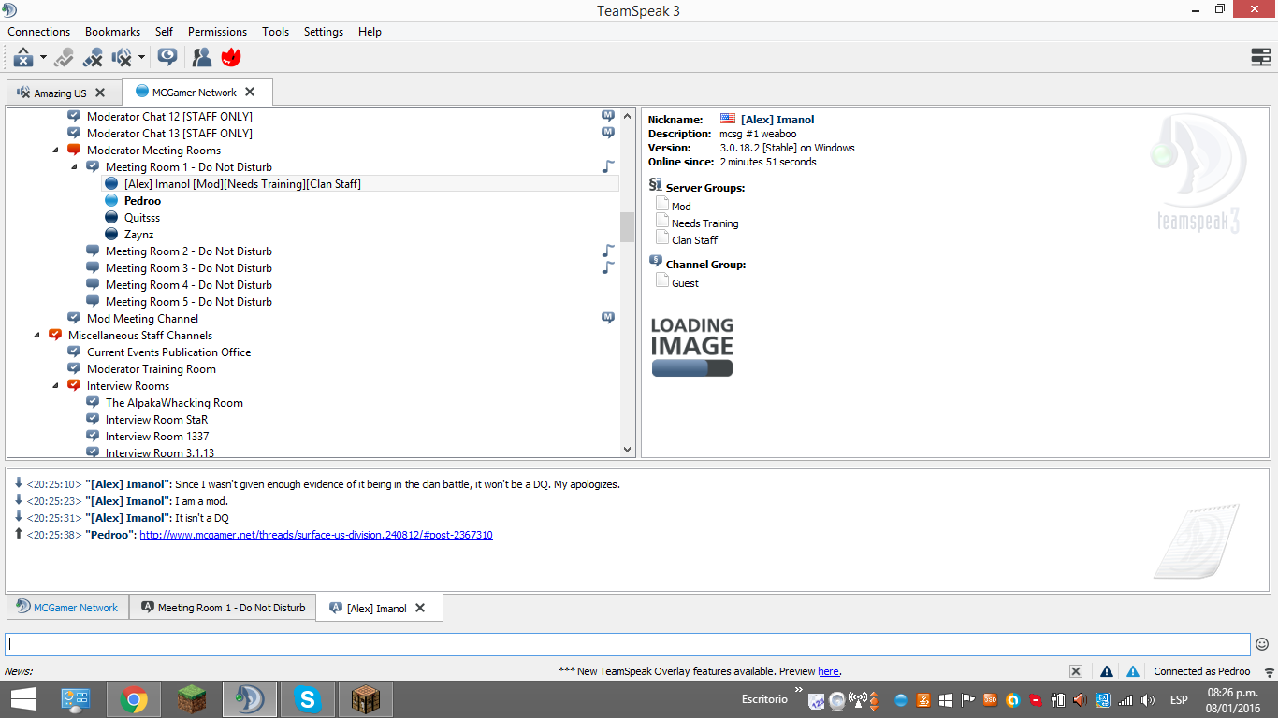Screen dimensions: 1278x718
Task: Open the emoticon smiley picker
Action: tap(1262, 644)
